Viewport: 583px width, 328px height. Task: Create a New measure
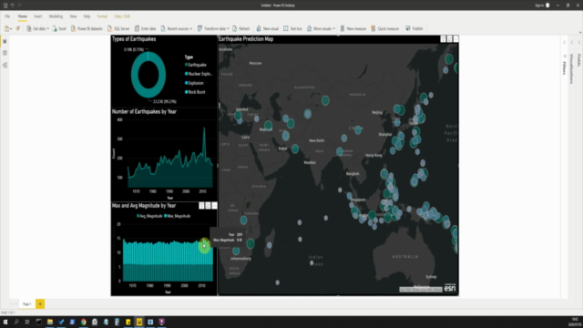[x=353, y=28]
